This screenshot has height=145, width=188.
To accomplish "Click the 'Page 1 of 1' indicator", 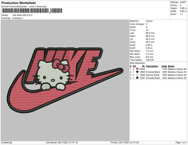I will click(181, 142).
